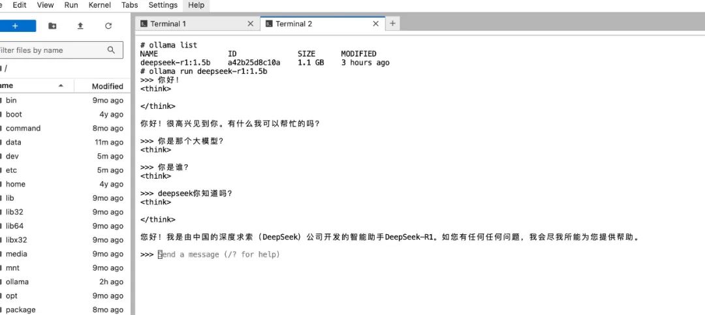Open a new launcher tab with the plus

[392, 23]
